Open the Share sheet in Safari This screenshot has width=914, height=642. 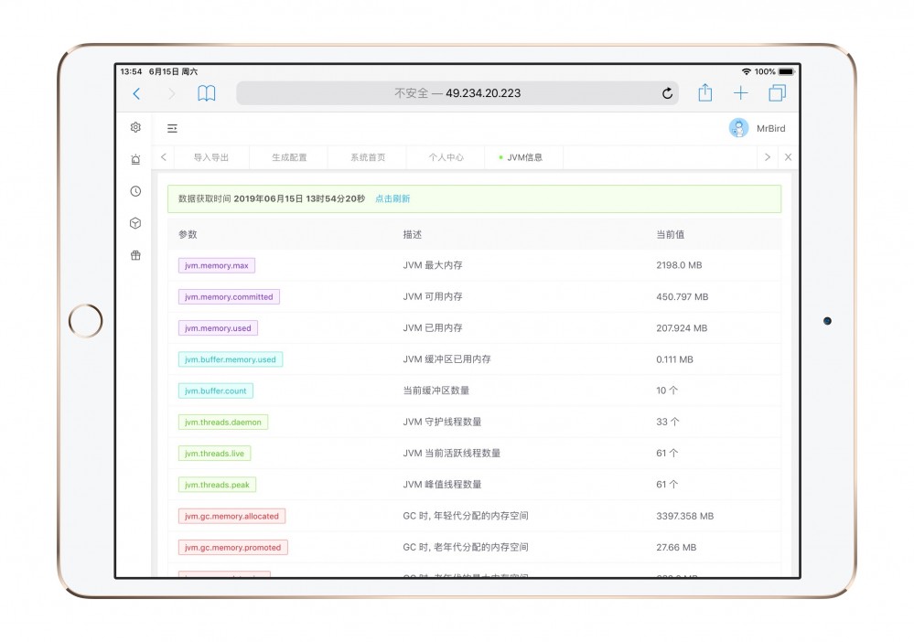704,93
